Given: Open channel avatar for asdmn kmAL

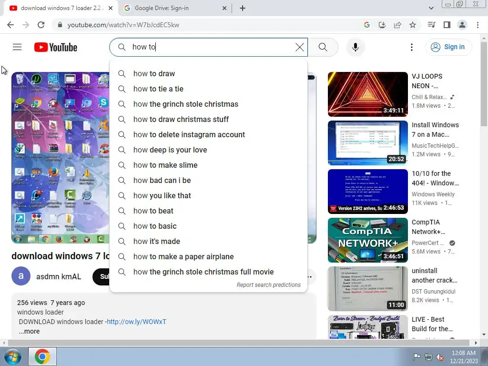Looking at the screenshot, I should [x=21, y=276].
